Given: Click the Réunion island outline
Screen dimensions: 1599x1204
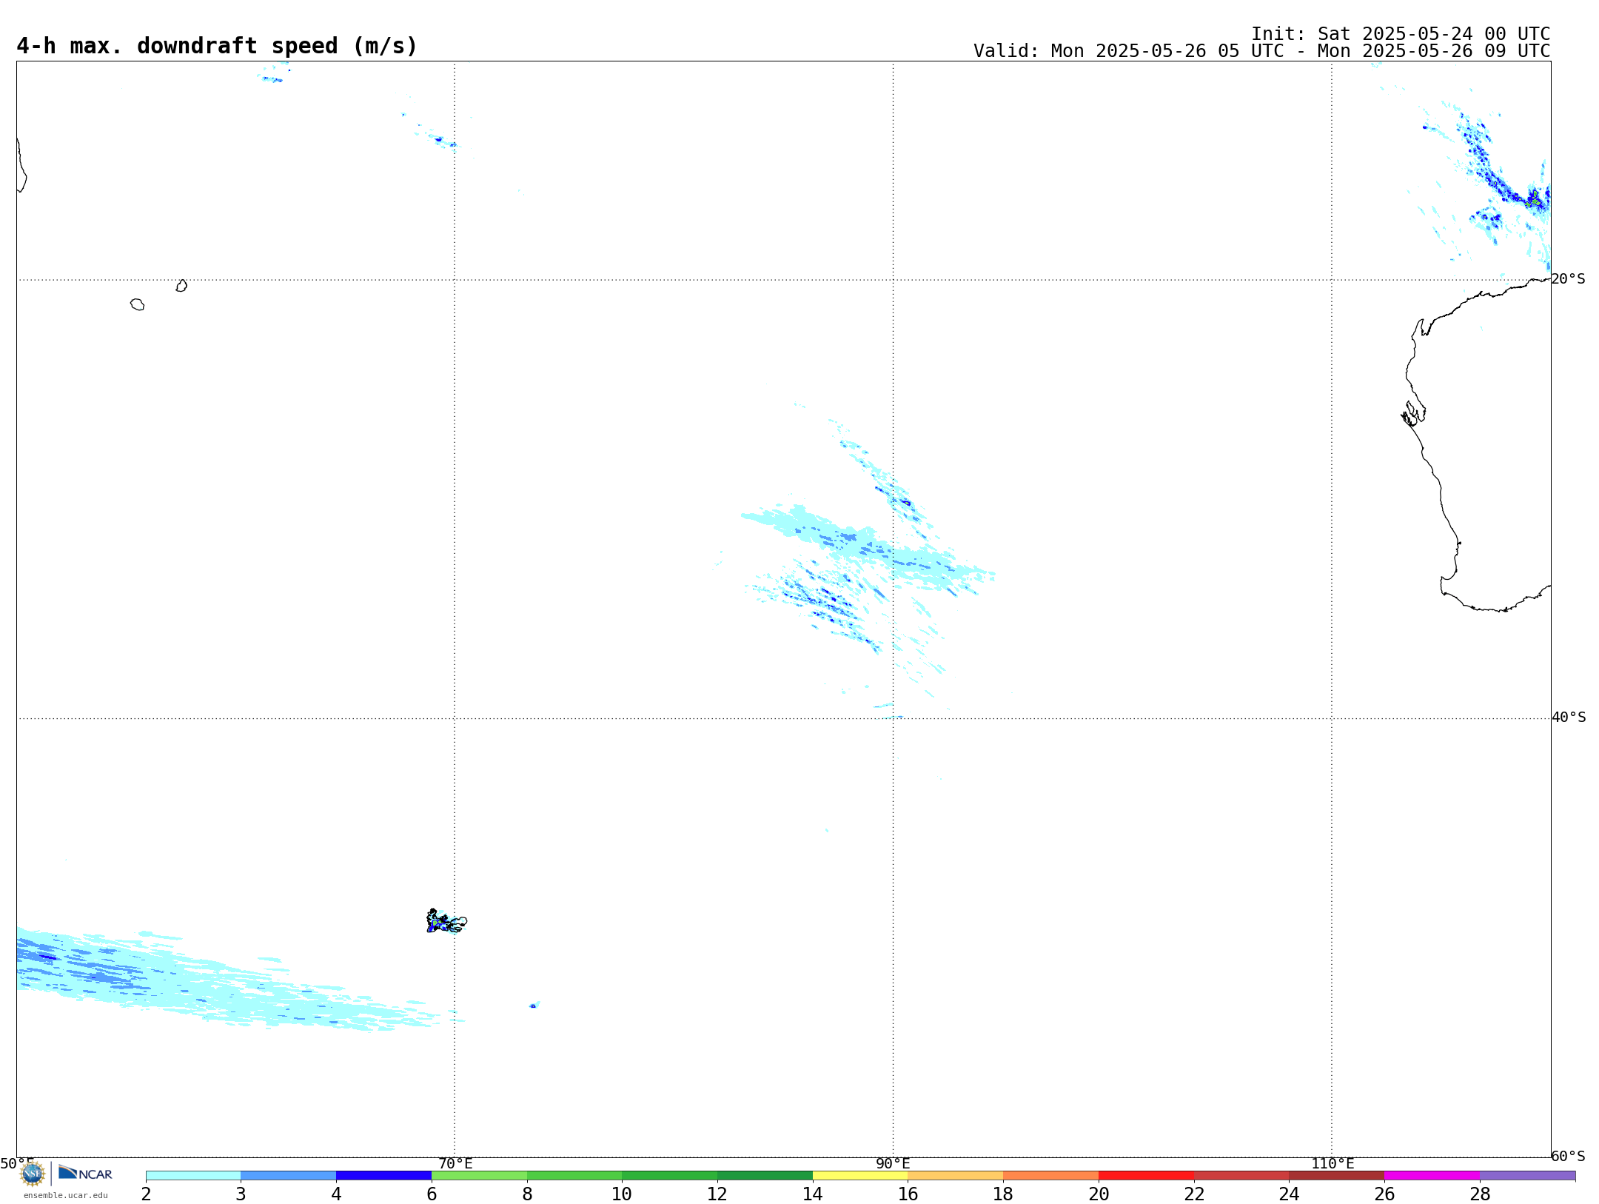Looking at the screenshot, I should click(x=137, y=304).
